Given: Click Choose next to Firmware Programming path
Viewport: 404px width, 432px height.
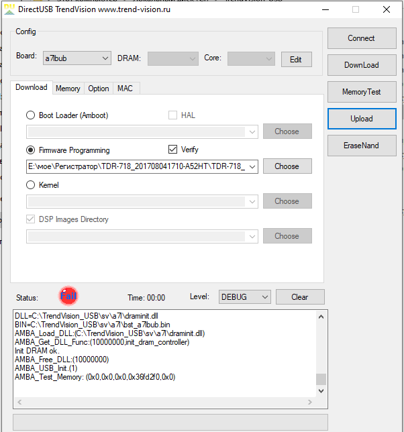Looking at the screenshot, I should 287,166.
